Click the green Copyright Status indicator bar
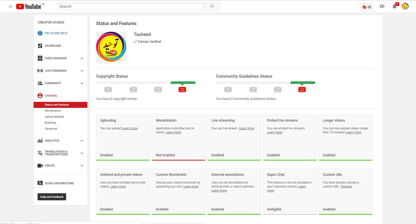 point(183,83)
